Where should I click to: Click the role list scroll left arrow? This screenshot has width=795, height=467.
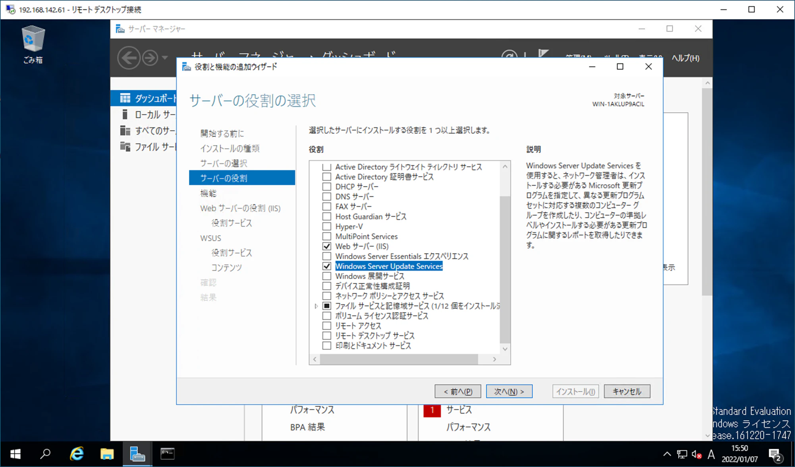[x=315, y=359]
